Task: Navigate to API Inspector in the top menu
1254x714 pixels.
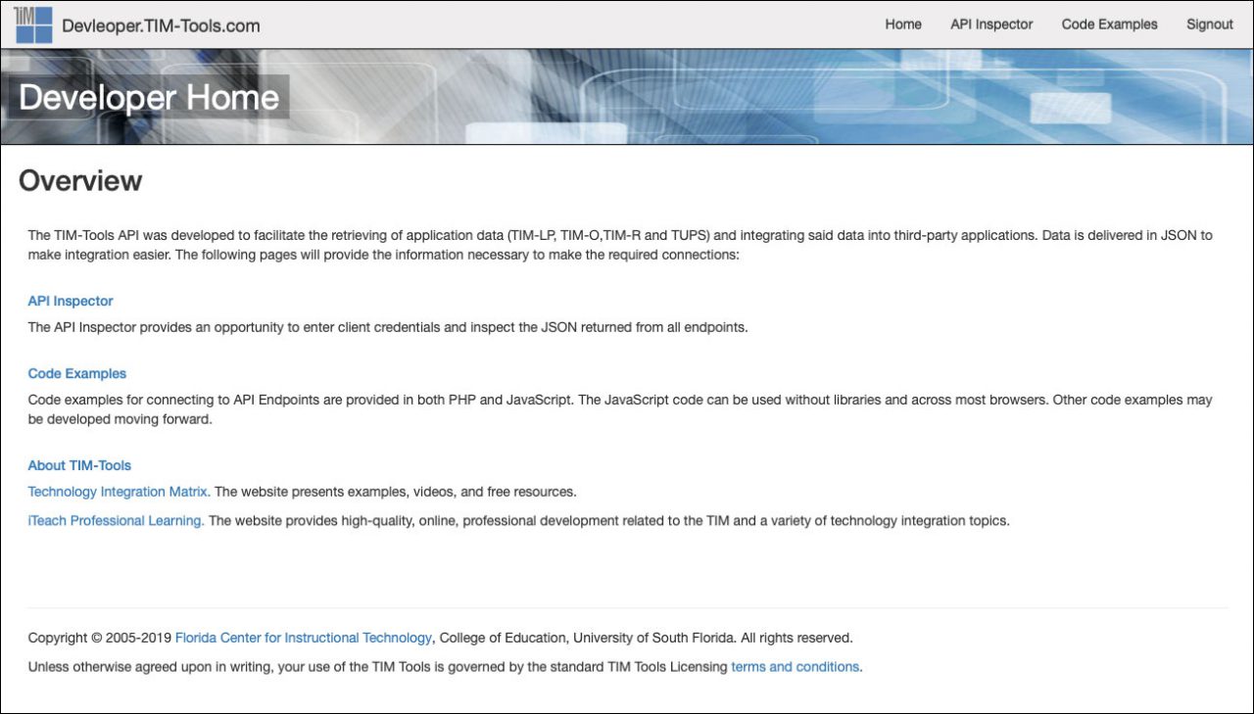Action: pos(990,24)
